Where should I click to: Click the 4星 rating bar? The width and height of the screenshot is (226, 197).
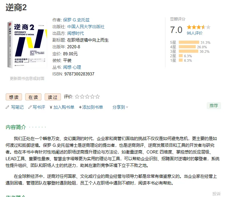(x=187, y=47)
